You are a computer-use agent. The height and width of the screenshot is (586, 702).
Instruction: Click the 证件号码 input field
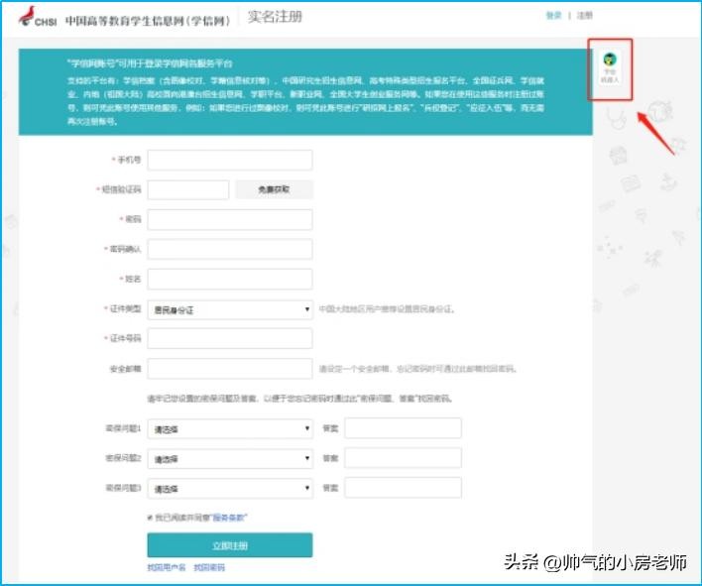pyautogui.click(x=229, y=339)
